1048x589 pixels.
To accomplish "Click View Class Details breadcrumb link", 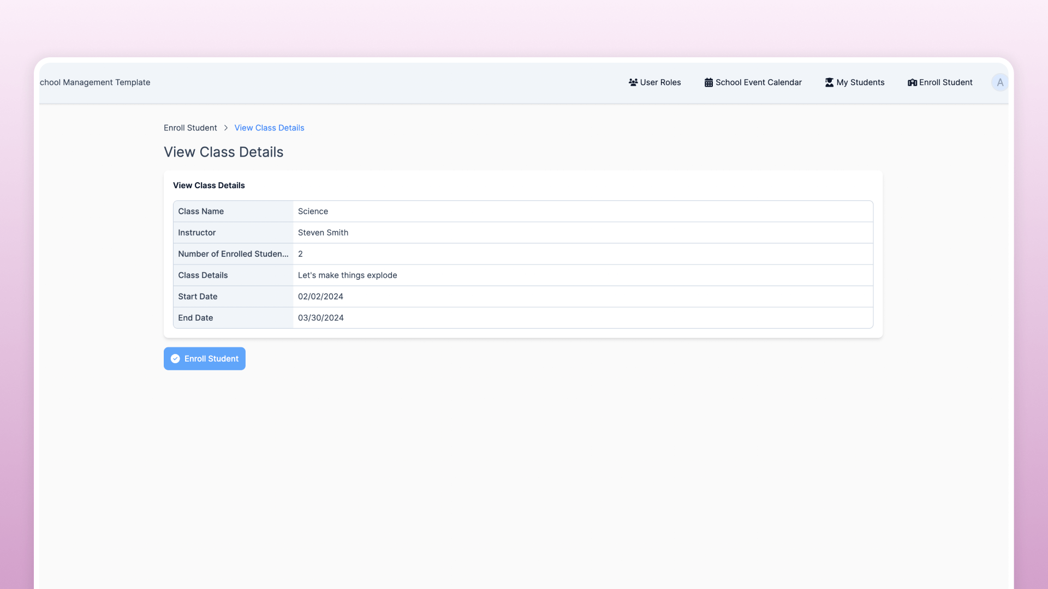I will click(x=269, y=128).
